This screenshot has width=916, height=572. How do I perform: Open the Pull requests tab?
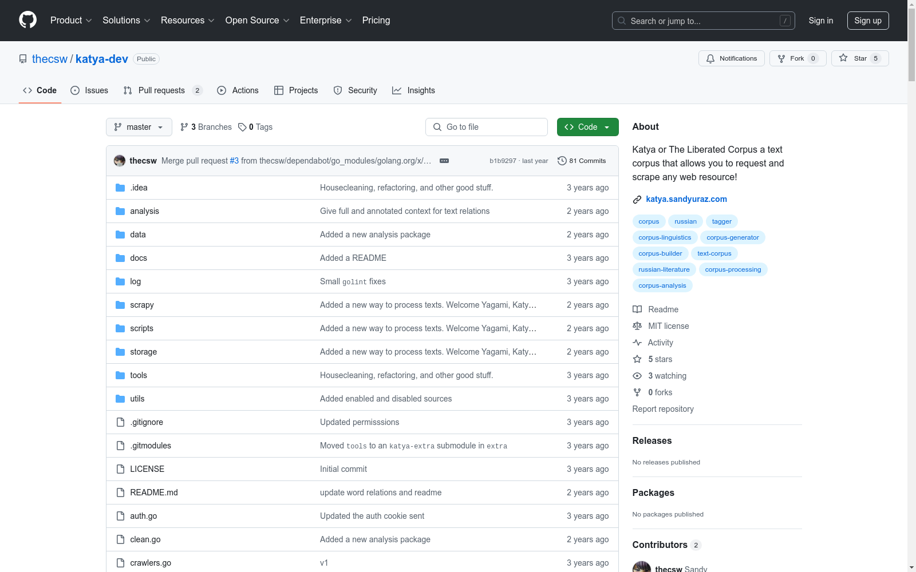point(163,90)
